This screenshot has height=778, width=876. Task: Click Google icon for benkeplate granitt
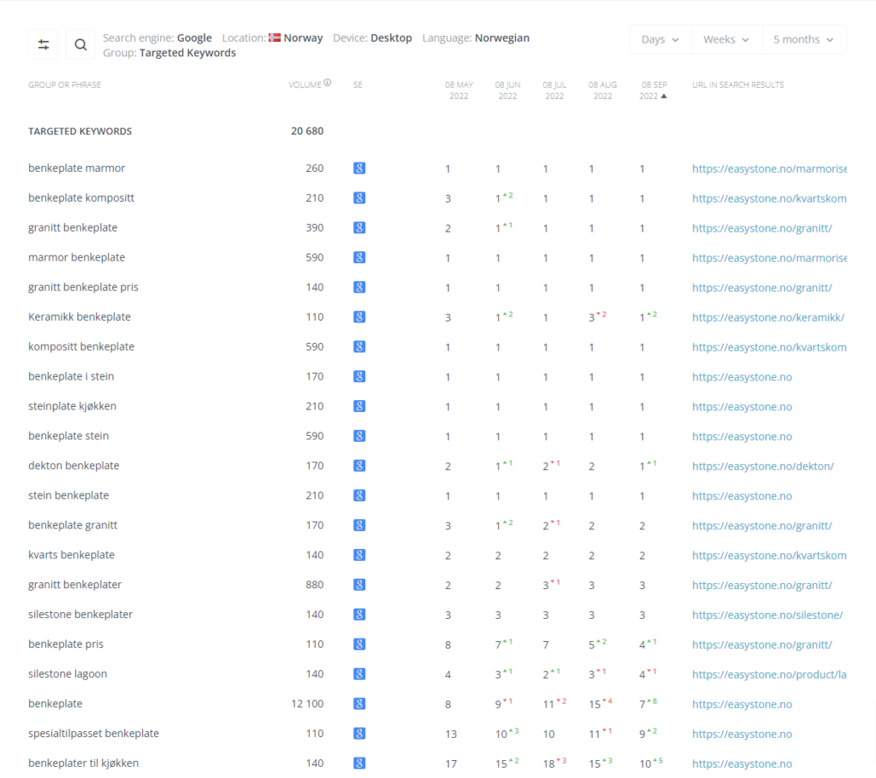[x=359, y=525]
